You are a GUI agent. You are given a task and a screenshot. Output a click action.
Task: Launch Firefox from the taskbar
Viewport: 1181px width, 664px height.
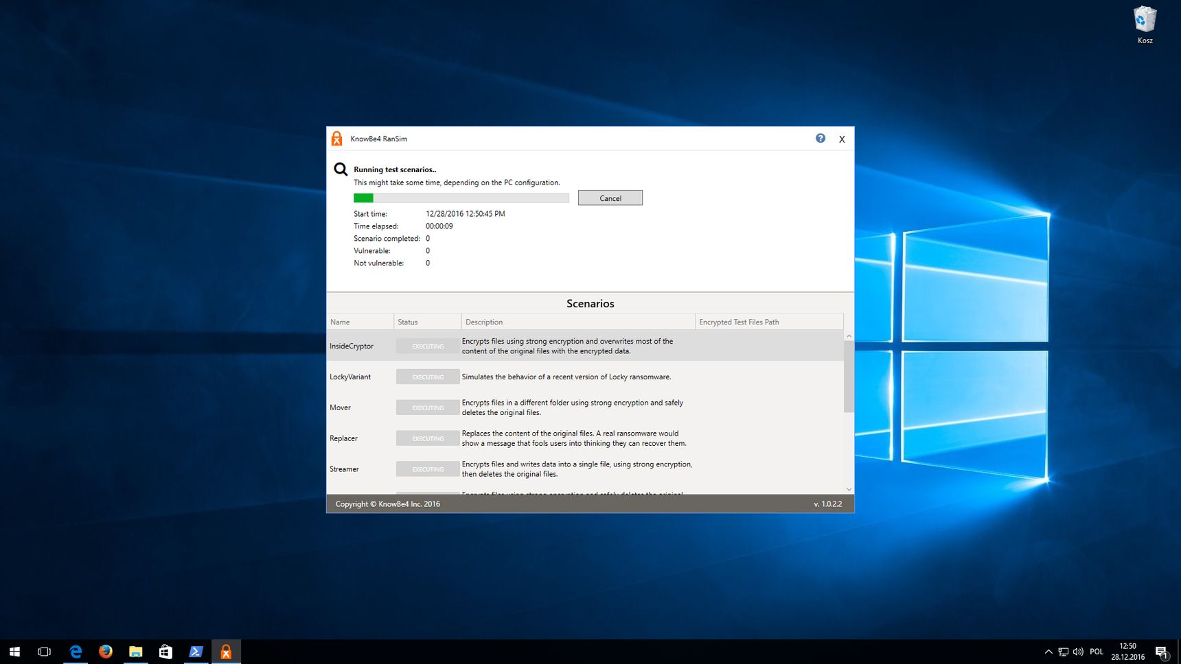(105, 652)
